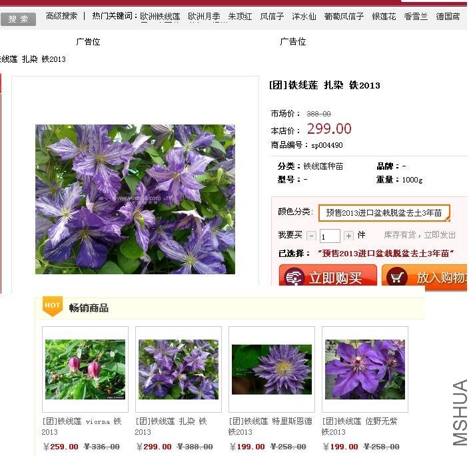Open the 佐野无紫 product thumbnail
Viewport: 475px width, 456px height.
point(364,369)
